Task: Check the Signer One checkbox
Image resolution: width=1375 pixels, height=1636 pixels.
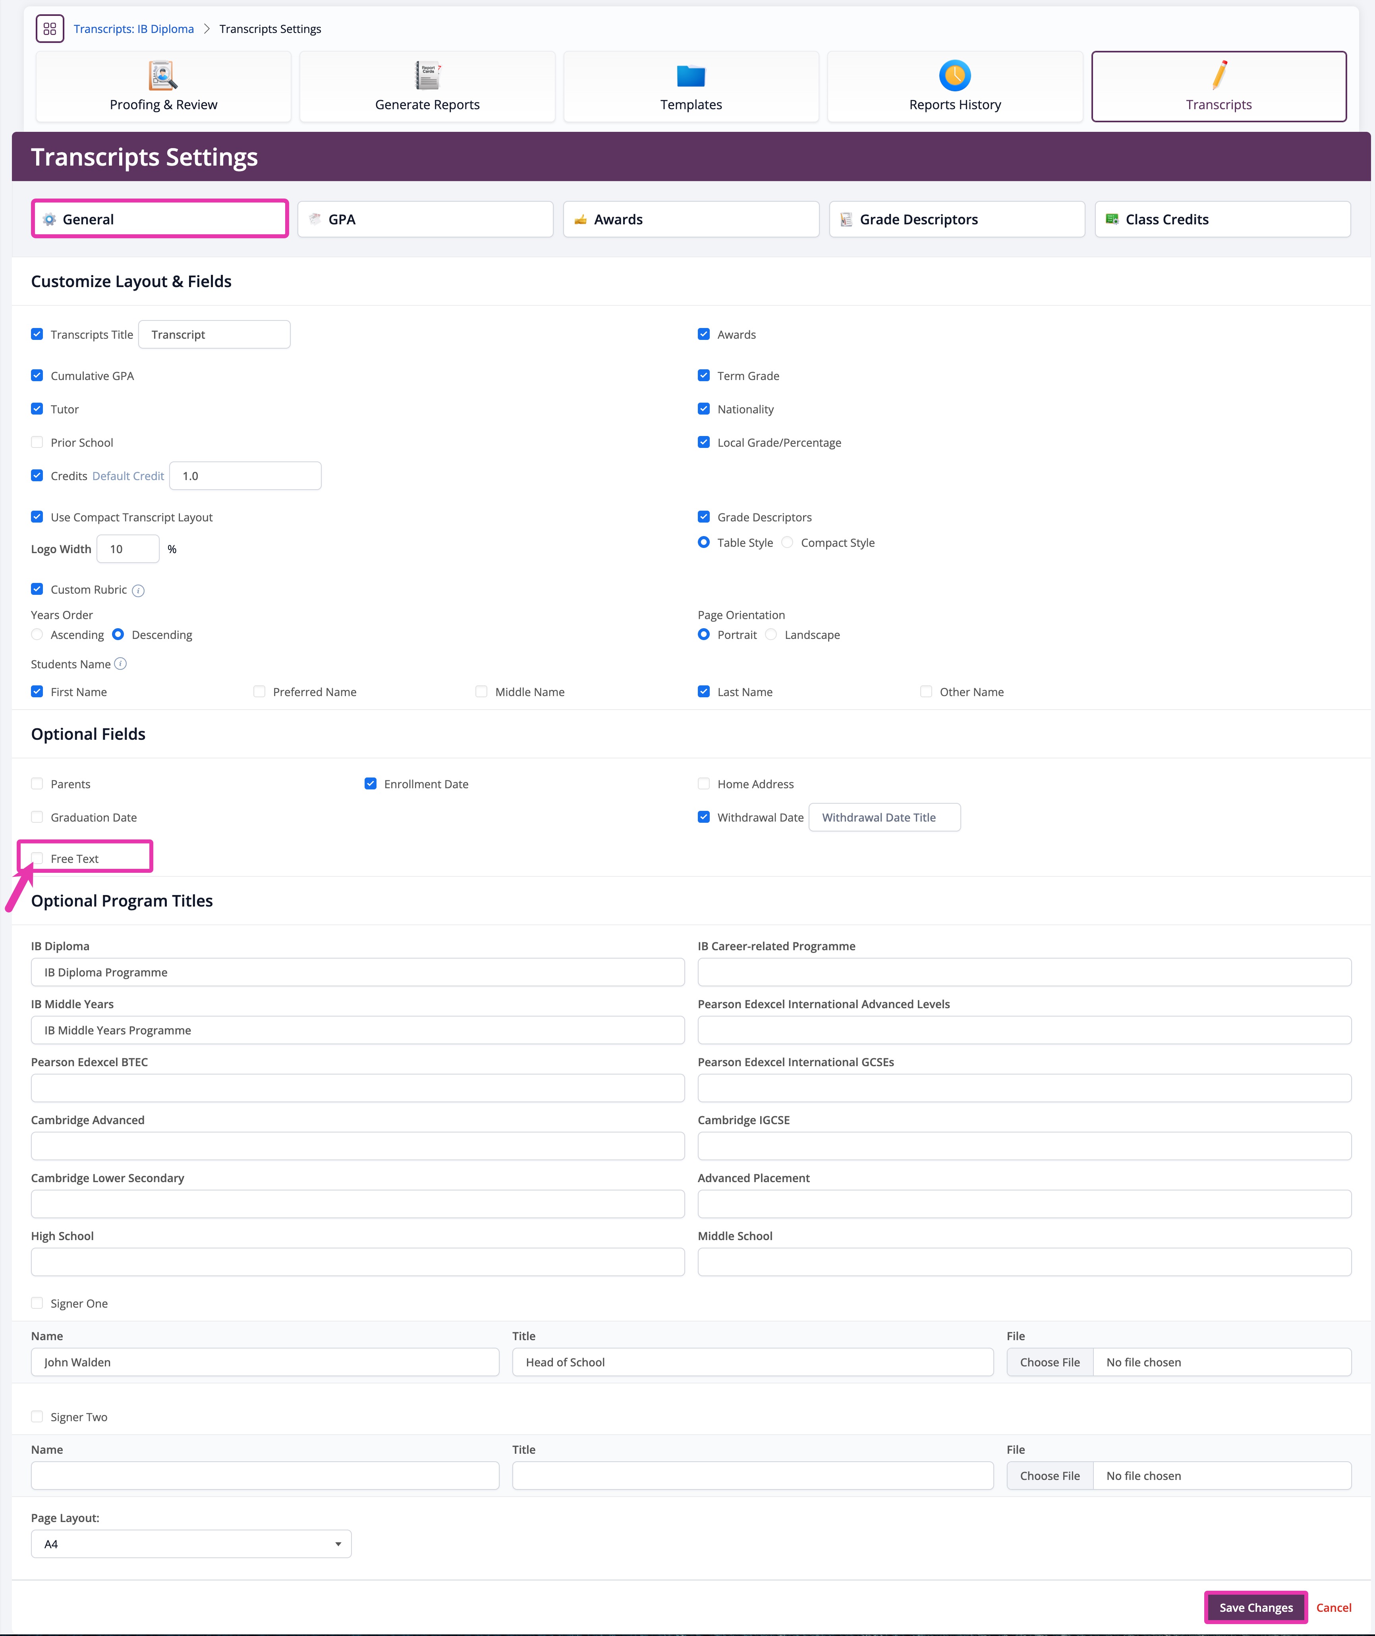Action: pyautogui.click(x=37, y=1302)
